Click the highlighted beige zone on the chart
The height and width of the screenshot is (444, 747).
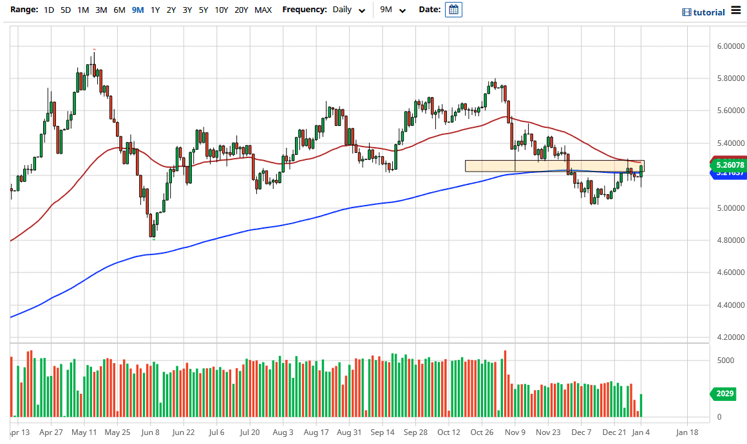pos(554,165)
